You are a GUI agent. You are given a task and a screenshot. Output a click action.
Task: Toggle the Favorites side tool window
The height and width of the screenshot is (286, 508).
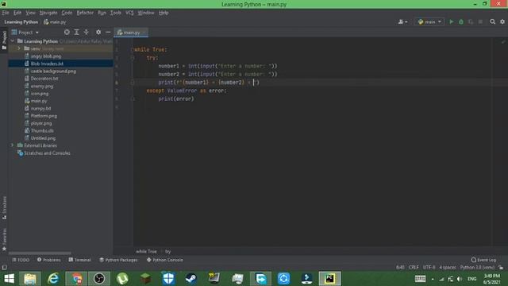pos(4,239)
